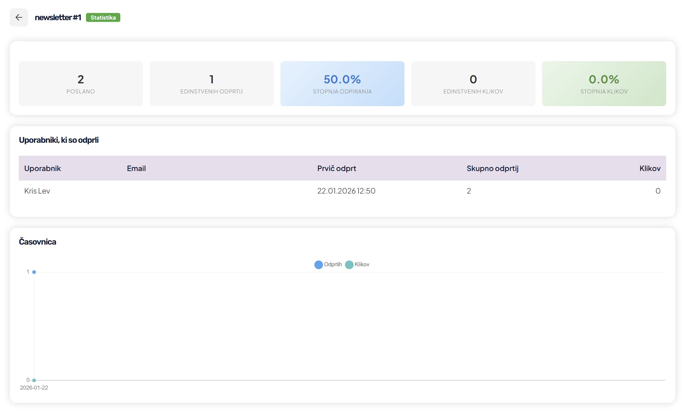Image resolution: width=682 pixels, height=415 pixels.
Task: Click the blue data point at value 1
Action: [34, 272]
